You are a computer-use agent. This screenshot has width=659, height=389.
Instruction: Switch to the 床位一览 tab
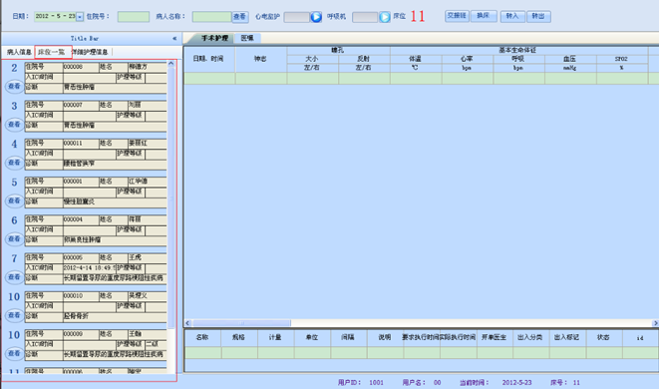(x=52, y=52)
